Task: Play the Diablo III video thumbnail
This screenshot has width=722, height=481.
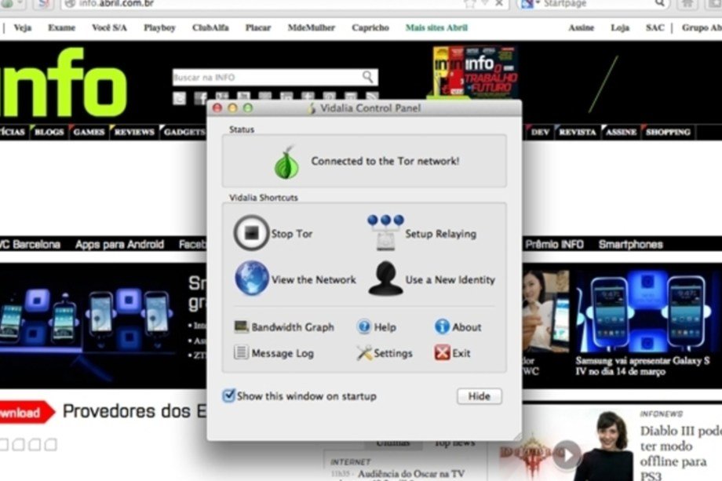Action: (x=567, y=455)
